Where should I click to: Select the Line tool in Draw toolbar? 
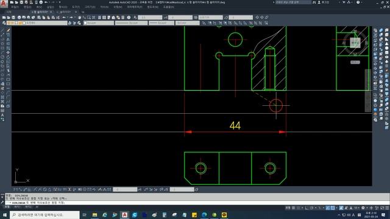[2, 30]
